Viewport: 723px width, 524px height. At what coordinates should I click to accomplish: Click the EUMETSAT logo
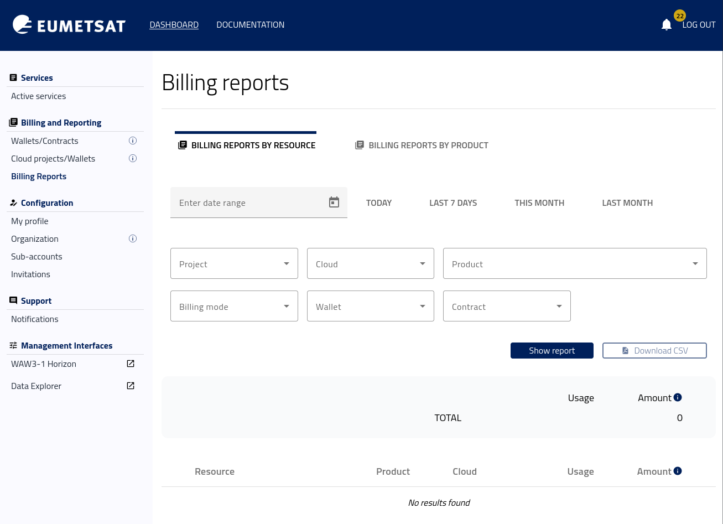(x=69, y=25)
